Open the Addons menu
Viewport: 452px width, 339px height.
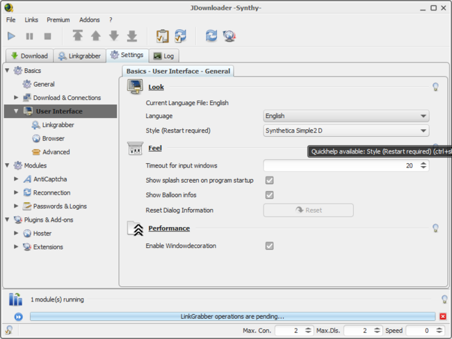(x=90, y=20)
